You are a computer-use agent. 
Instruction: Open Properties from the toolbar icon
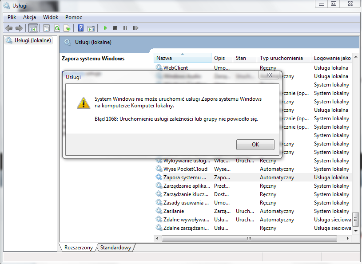point(46,28)
